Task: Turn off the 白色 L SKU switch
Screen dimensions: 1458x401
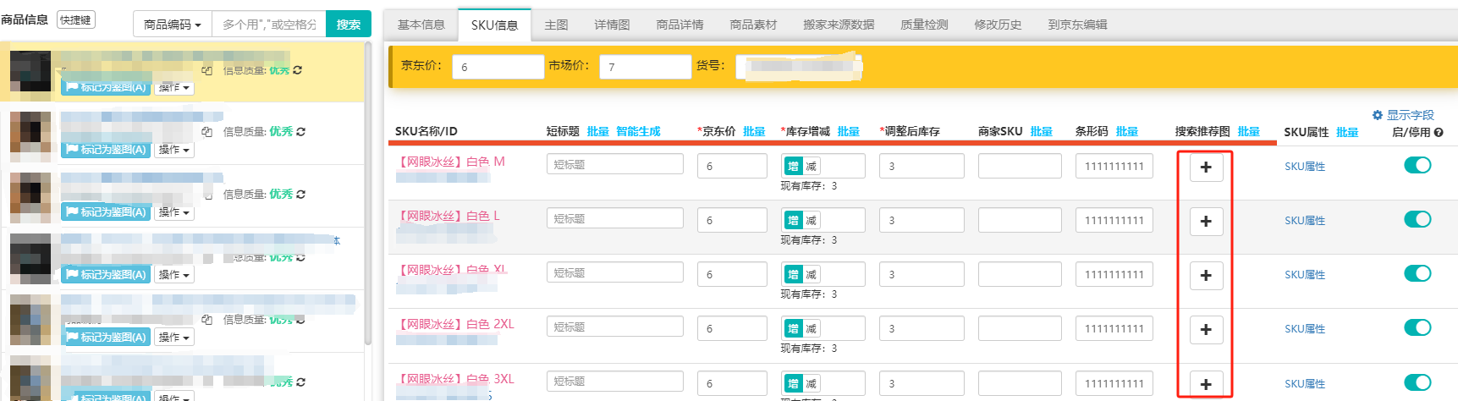Action: click(1417, 219)
